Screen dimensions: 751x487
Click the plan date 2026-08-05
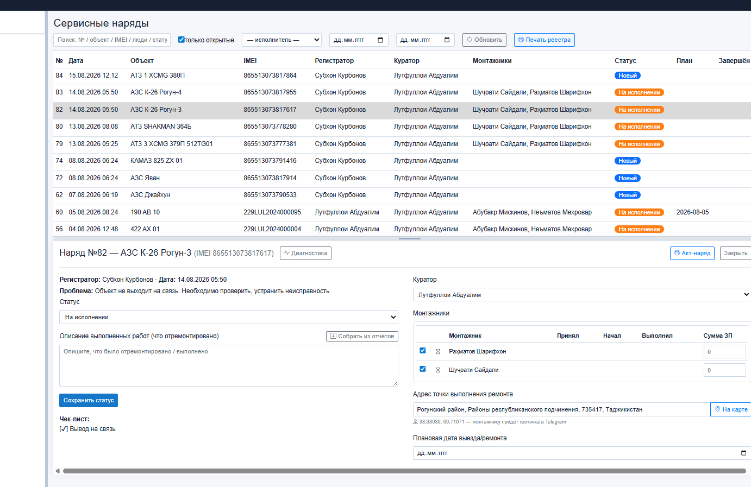[x=692, y=213]
